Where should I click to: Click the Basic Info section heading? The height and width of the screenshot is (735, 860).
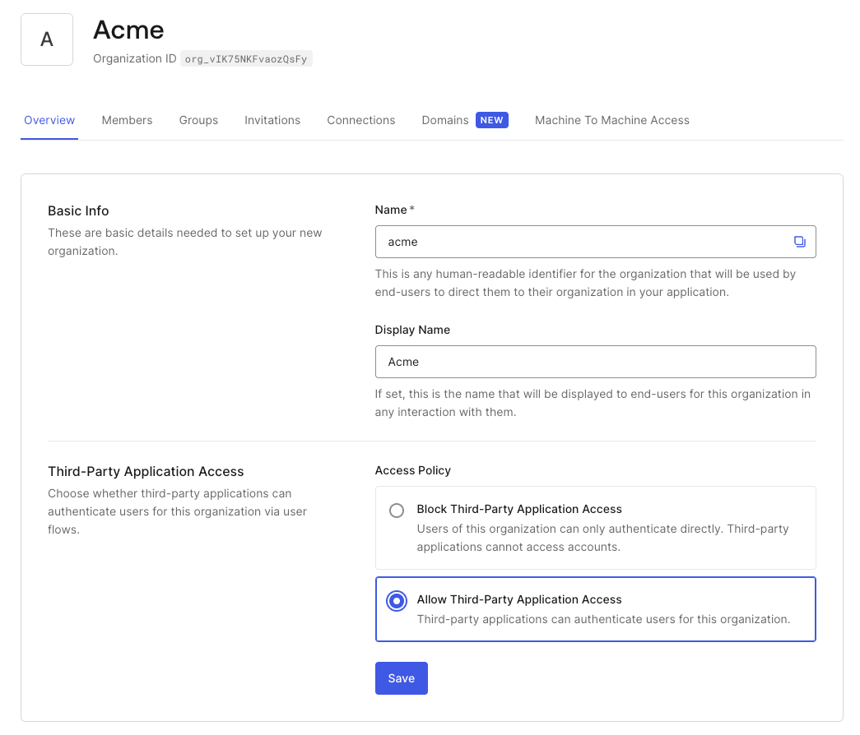coord(78,211)
